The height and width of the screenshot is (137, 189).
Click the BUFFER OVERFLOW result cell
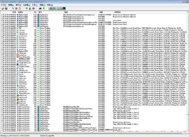pyautogui.click(x=105, y=130)
